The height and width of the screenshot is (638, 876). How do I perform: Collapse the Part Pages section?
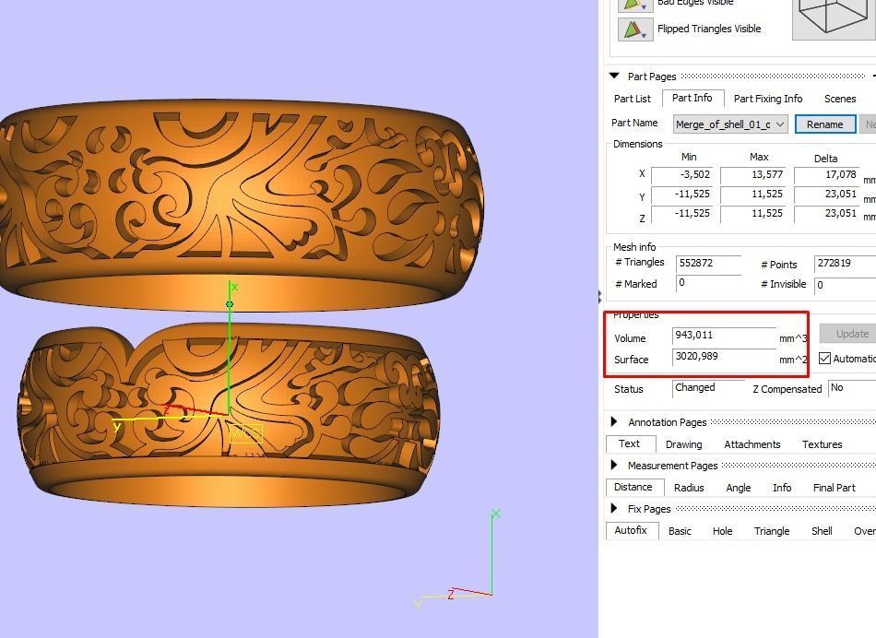click(614, 76)
